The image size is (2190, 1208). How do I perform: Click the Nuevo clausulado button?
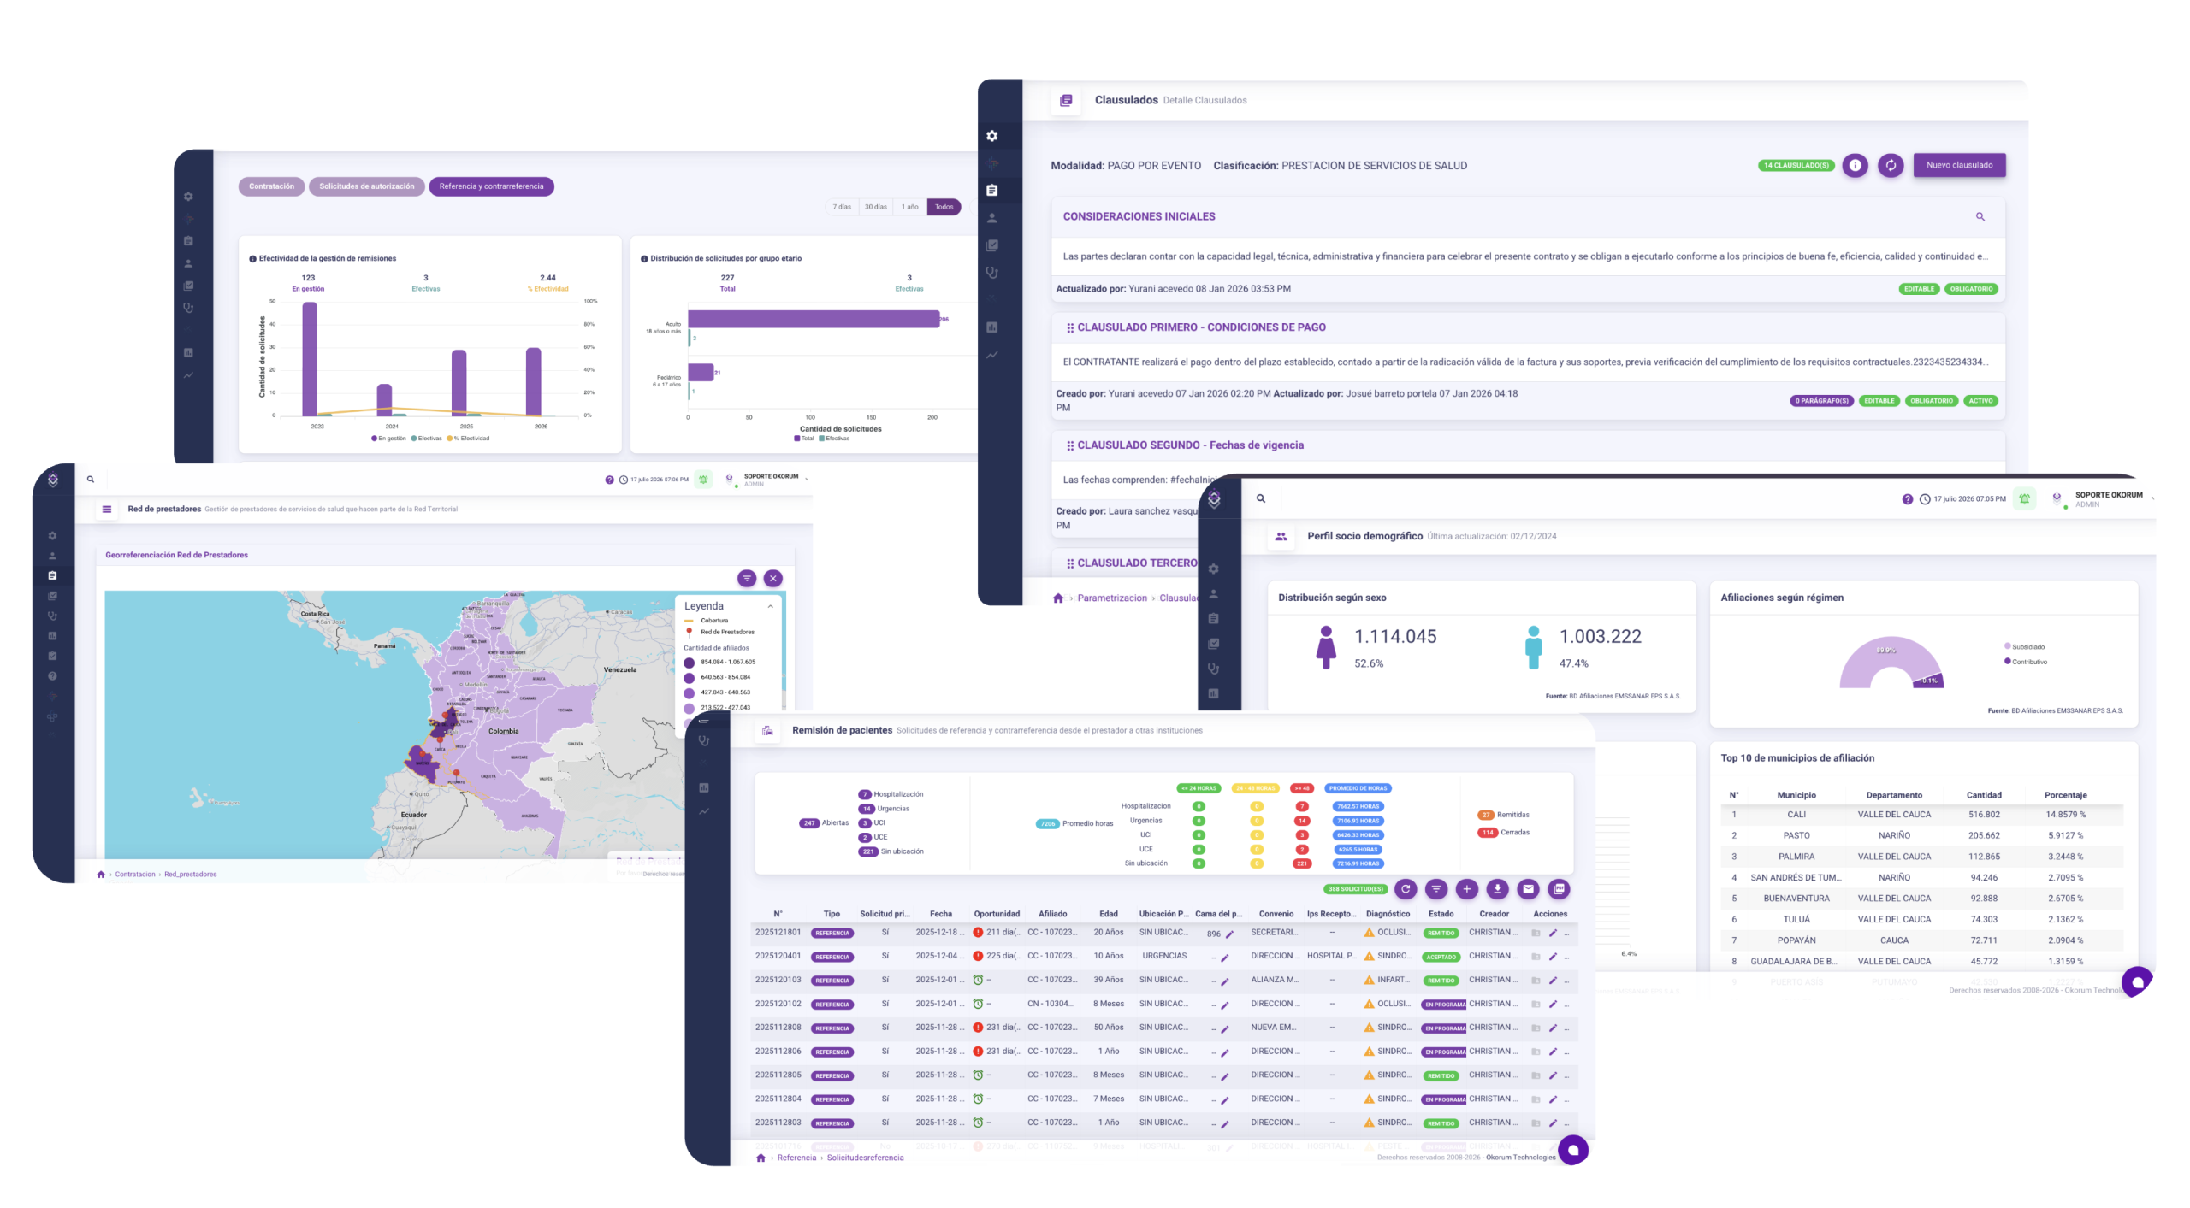[1959, 166]
